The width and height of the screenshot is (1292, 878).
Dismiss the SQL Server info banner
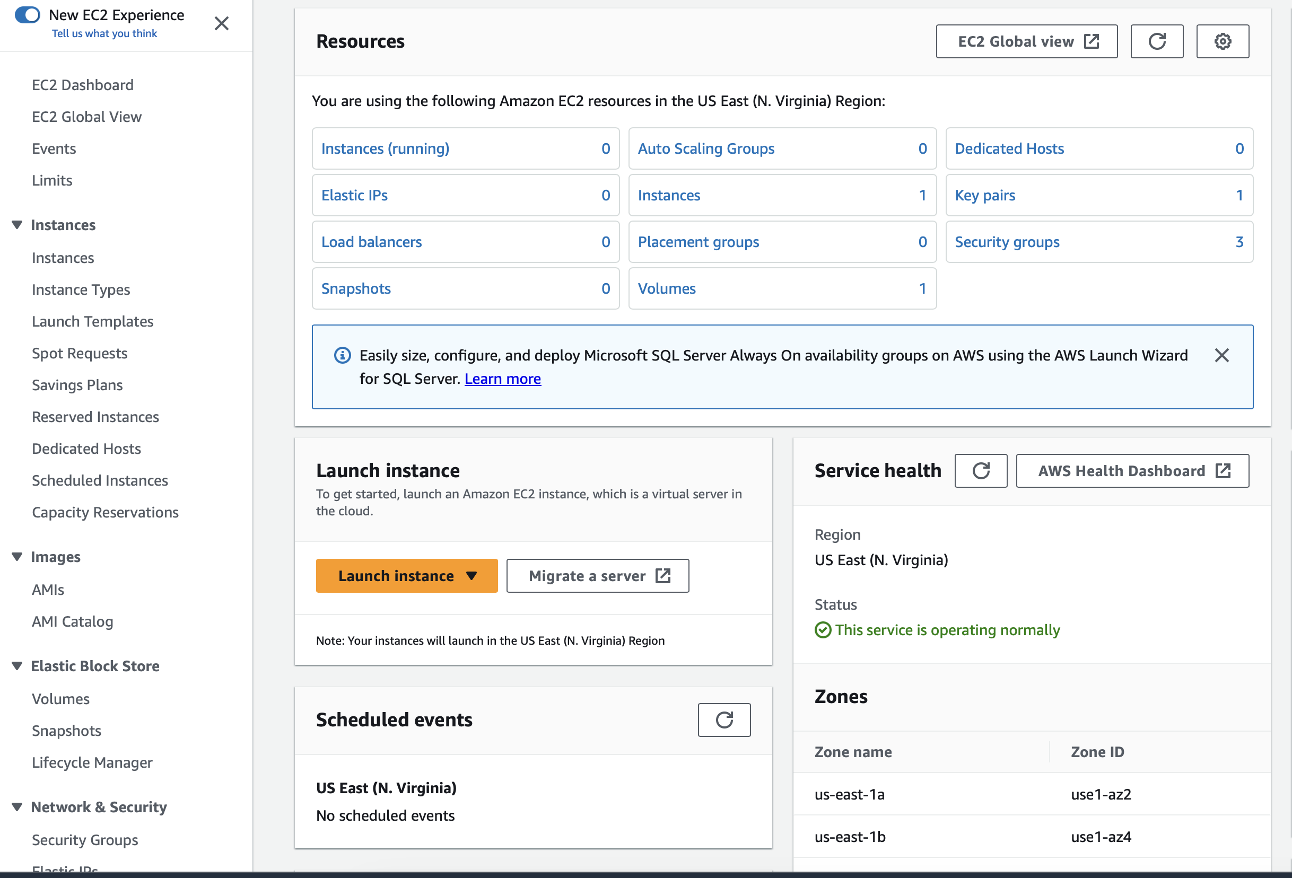coord(1221,355)
